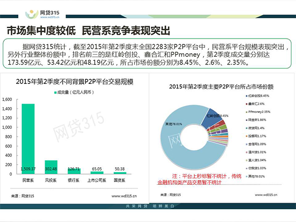Image resolution: width=296 pixels, height=222 pixels.
Task: Click the data label 302.48
Action: pyautogui.click(x=51, y=169)
